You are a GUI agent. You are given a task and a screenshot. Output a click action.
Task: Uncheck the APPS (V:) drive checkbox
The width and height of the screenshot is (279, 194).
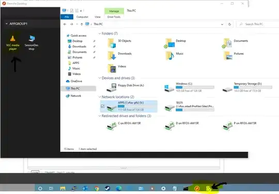click(103, 106)
